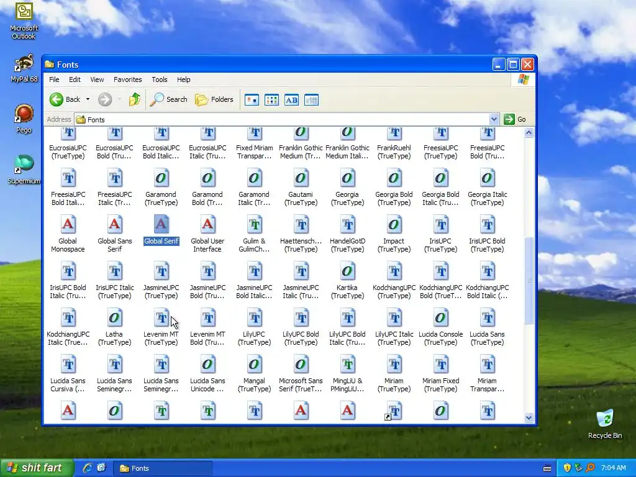Click the Go button
636x477 pixels.
pyautogui.click(x=515, y=119)
